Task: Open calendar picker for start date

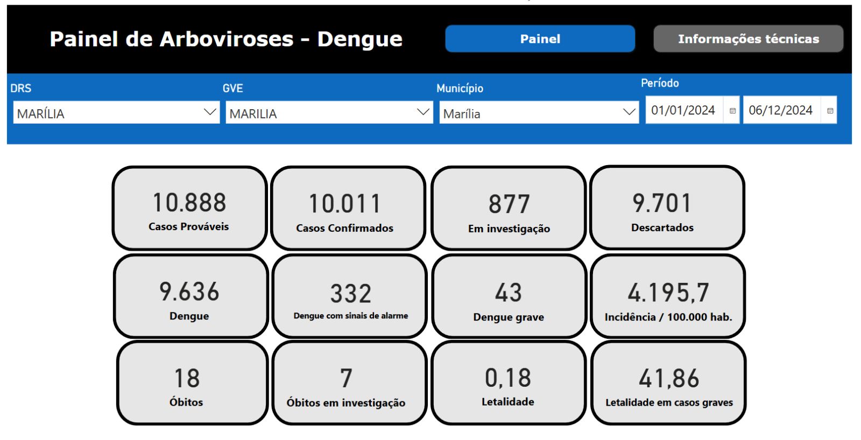Action: click(x=732, y=111)
